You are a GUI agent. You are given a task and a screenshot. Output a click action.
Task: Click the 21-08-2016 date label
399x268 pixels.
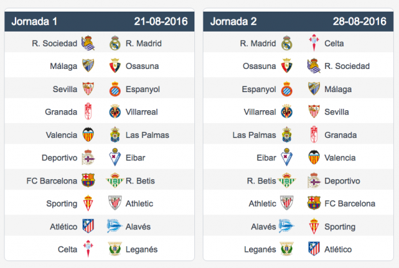coord(161,21)
